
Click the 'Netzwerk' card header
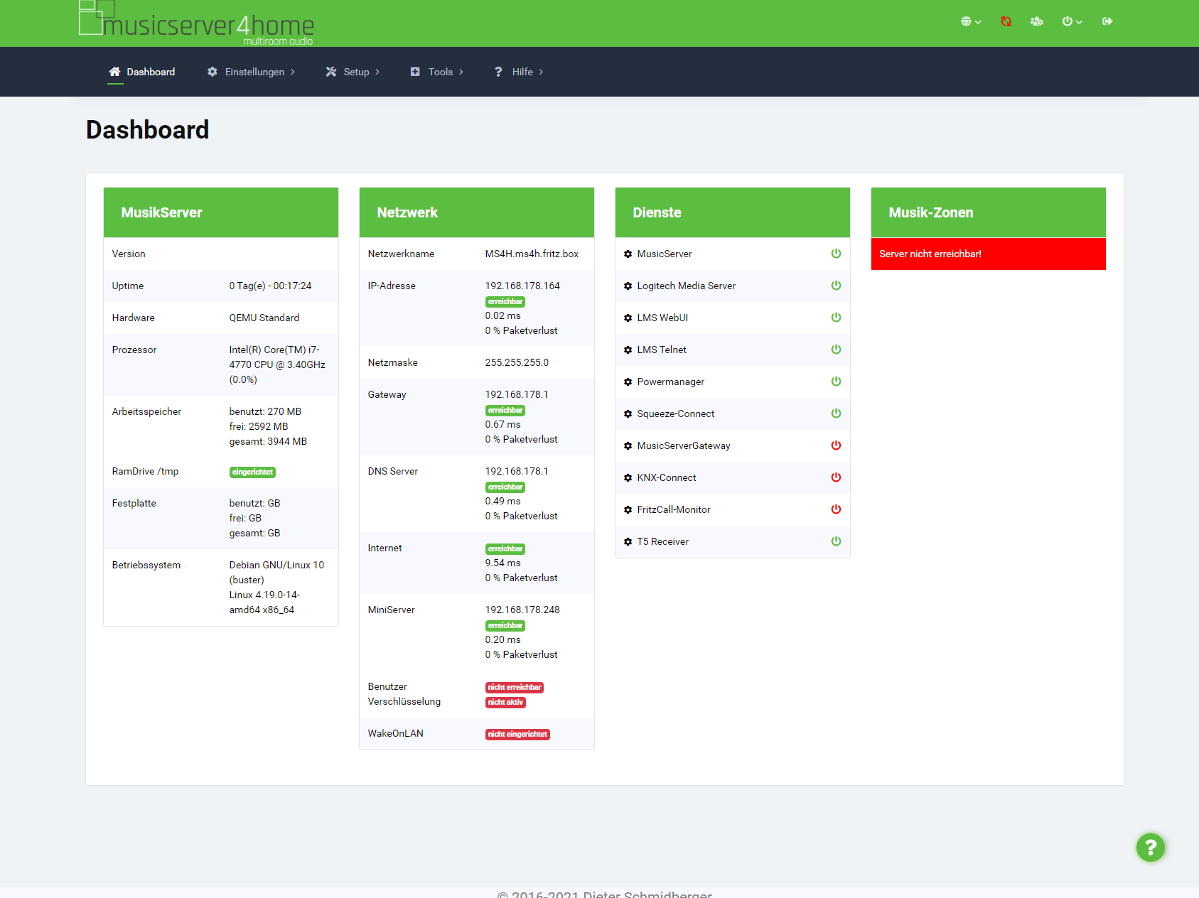477,212
